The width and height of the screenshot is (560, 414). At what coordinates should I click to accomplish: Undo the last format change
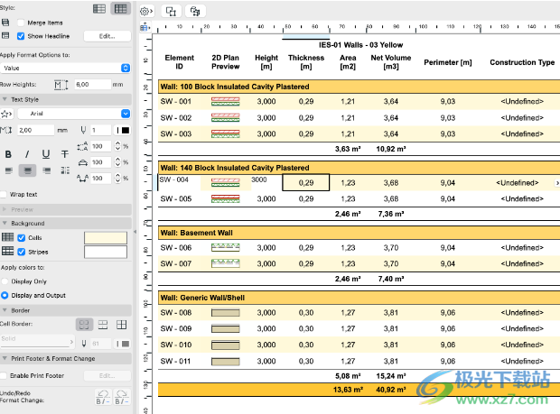[103, 397]
